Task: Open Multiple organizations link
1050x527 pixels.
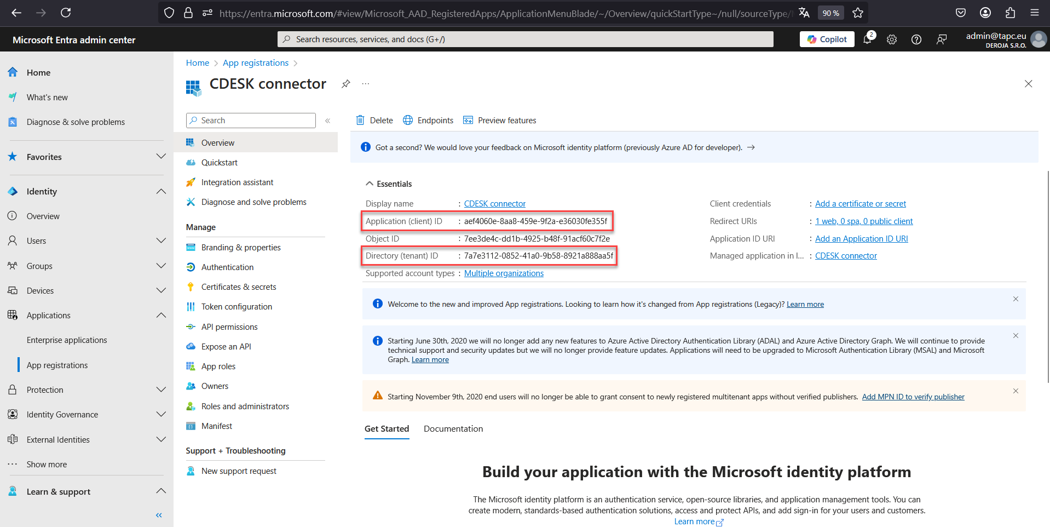Action: tap(504, 273)
